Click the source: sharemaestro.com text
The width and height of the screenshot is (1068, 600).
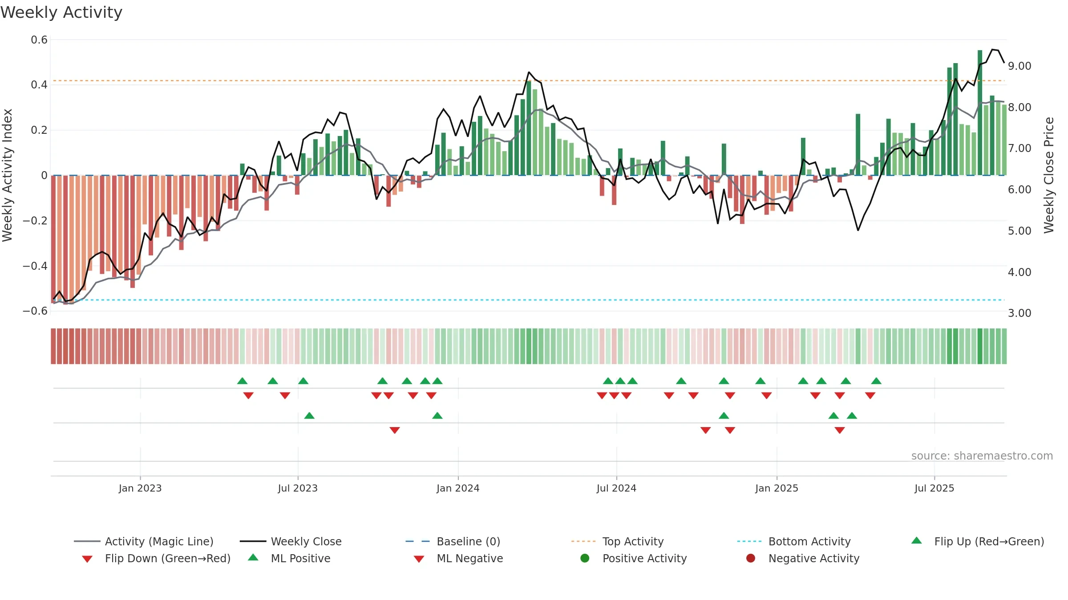point(982,456)
